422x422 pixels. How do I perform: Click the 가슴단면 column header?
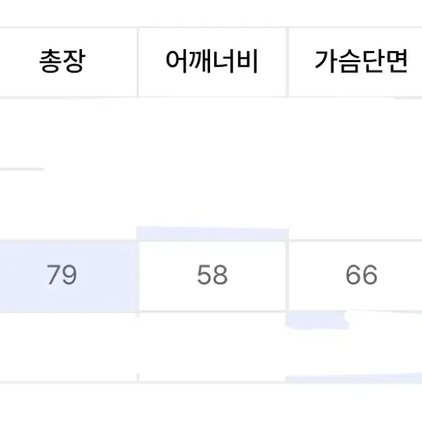pos(361,61)
